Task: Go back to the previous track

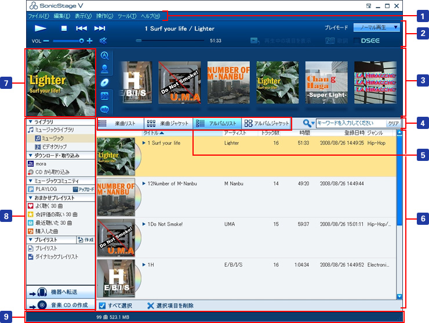Action: (82, 28)
